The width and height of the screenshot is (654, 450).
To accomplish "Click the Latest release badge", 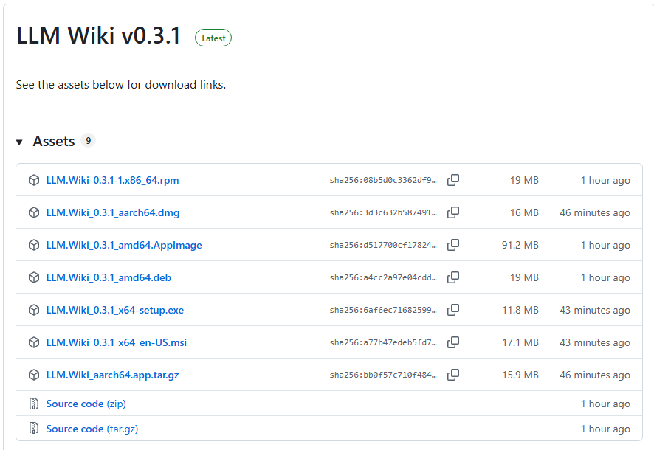I will click(x=213, y=38).
